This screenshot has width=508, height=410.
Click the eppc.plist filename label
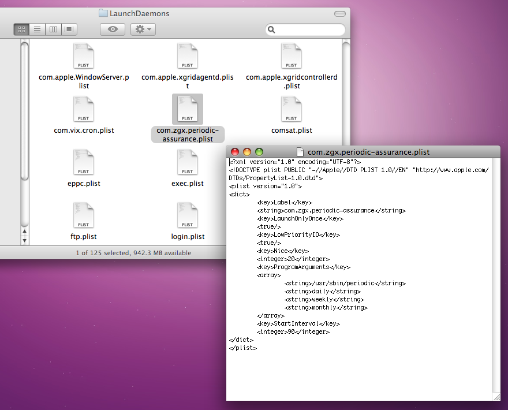[84, 184]
